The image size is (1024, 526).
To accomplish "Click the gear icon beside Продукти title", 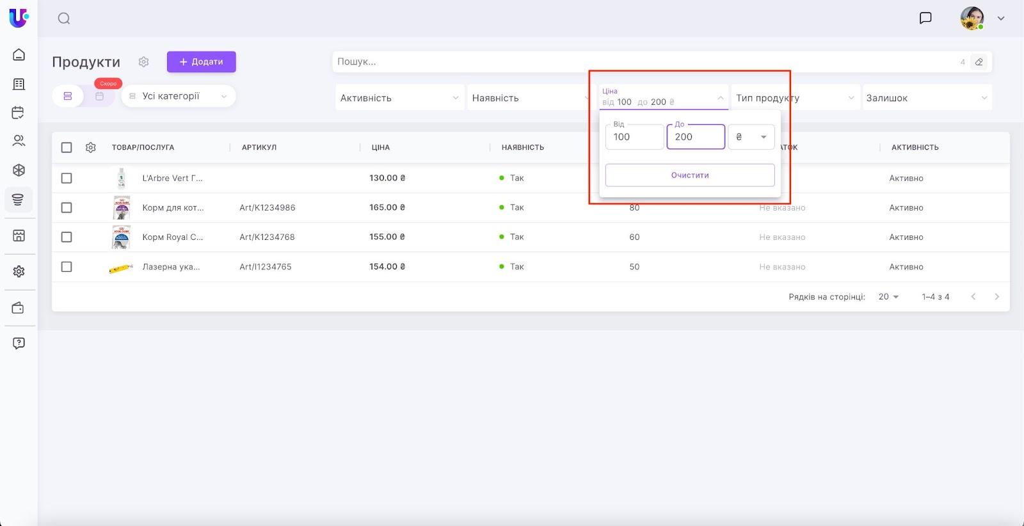I will pos(143,62).
